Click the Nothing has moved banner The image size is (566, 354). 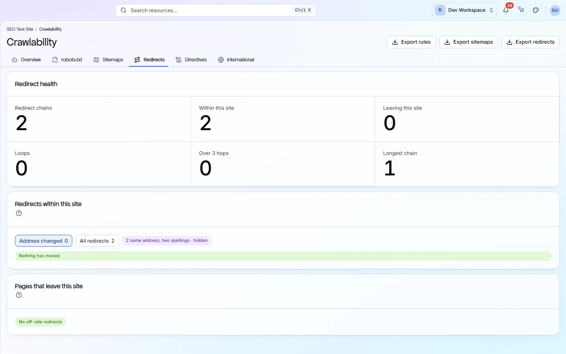click(283, 256)
